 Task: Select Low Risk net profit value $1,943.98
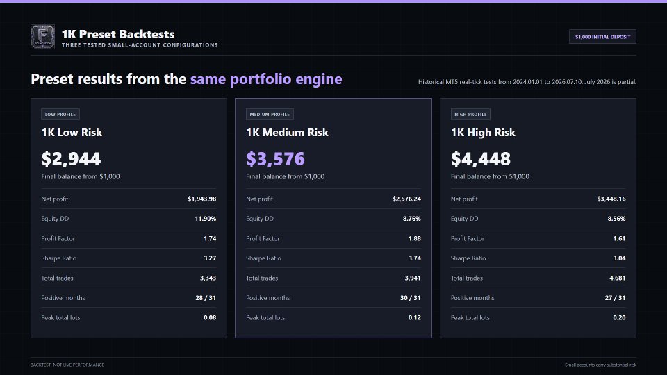201,199
